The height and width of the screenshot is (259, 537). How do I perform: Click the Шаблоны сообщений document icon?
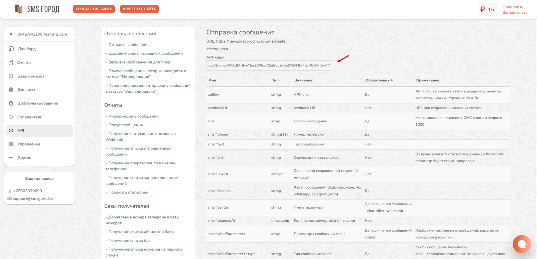tap(11, 103)
